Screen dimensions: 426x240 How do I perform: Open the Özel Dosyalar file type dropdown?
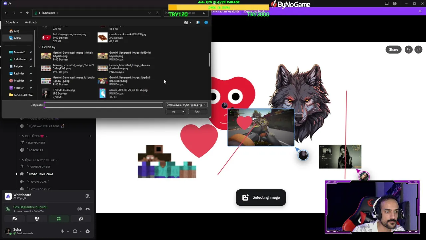click(186, 105)
